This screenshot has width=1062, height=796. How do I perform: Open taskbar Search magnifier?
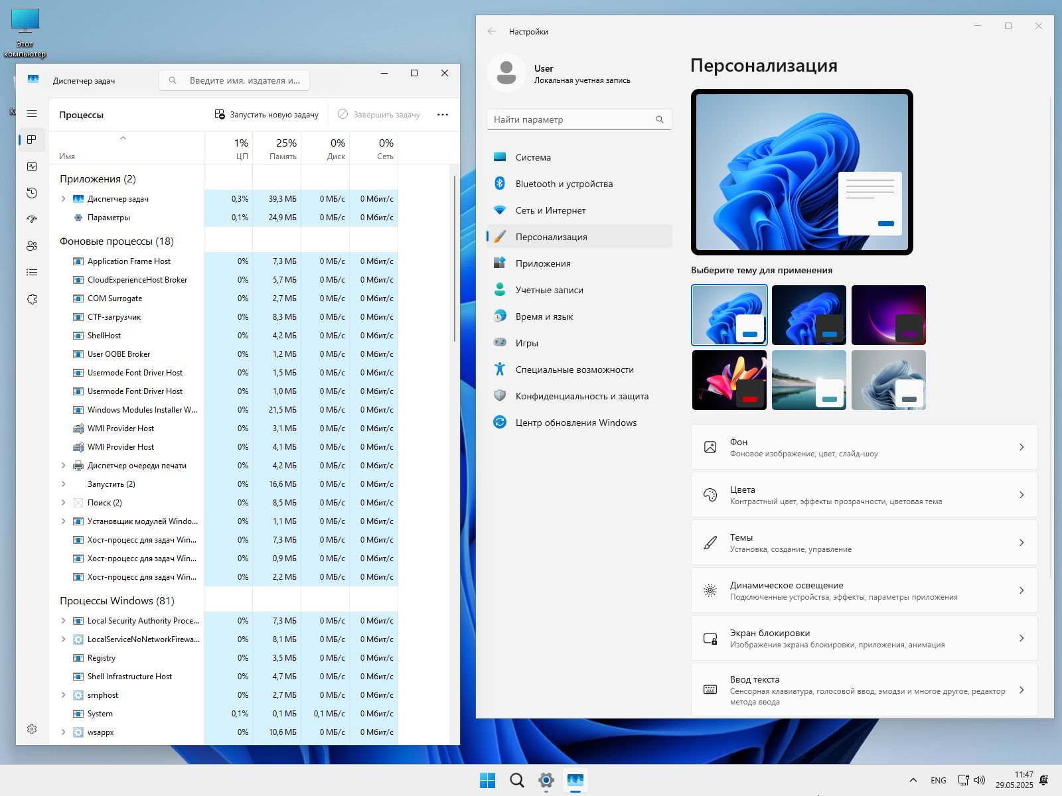tap(517, 781)
